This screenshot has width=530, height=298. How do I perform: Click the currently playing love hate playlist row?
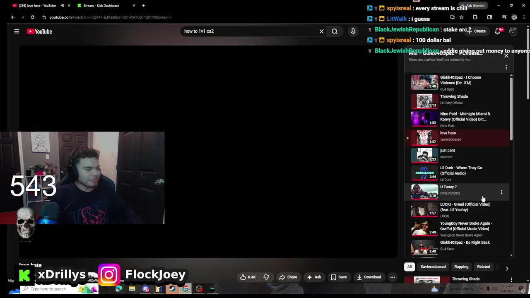[457, 138]
